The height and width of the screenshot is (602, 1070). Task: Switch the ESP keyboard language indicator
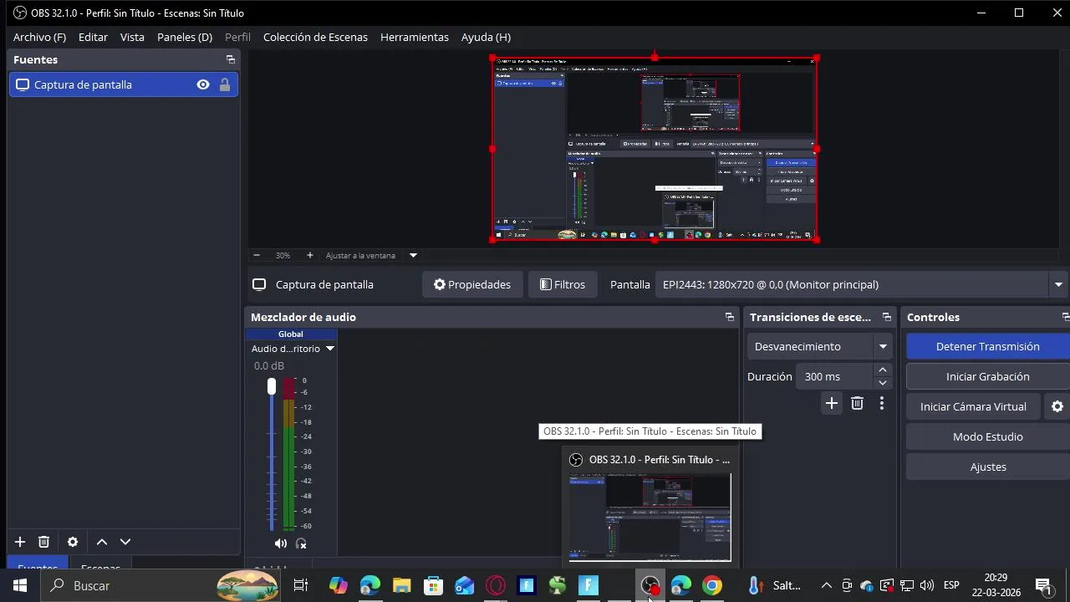pos(951,585)
